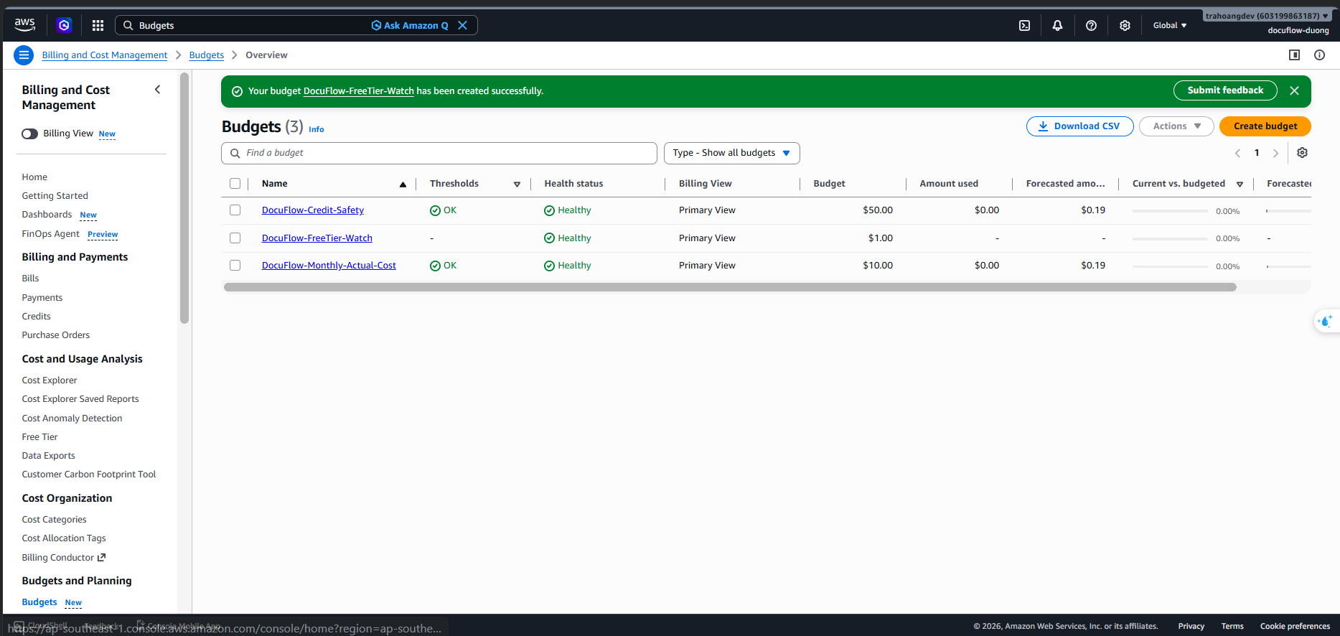This screenshot has width=1340, height=636.
Task: Open table preferences gear icon
Action: [1302, 153]
